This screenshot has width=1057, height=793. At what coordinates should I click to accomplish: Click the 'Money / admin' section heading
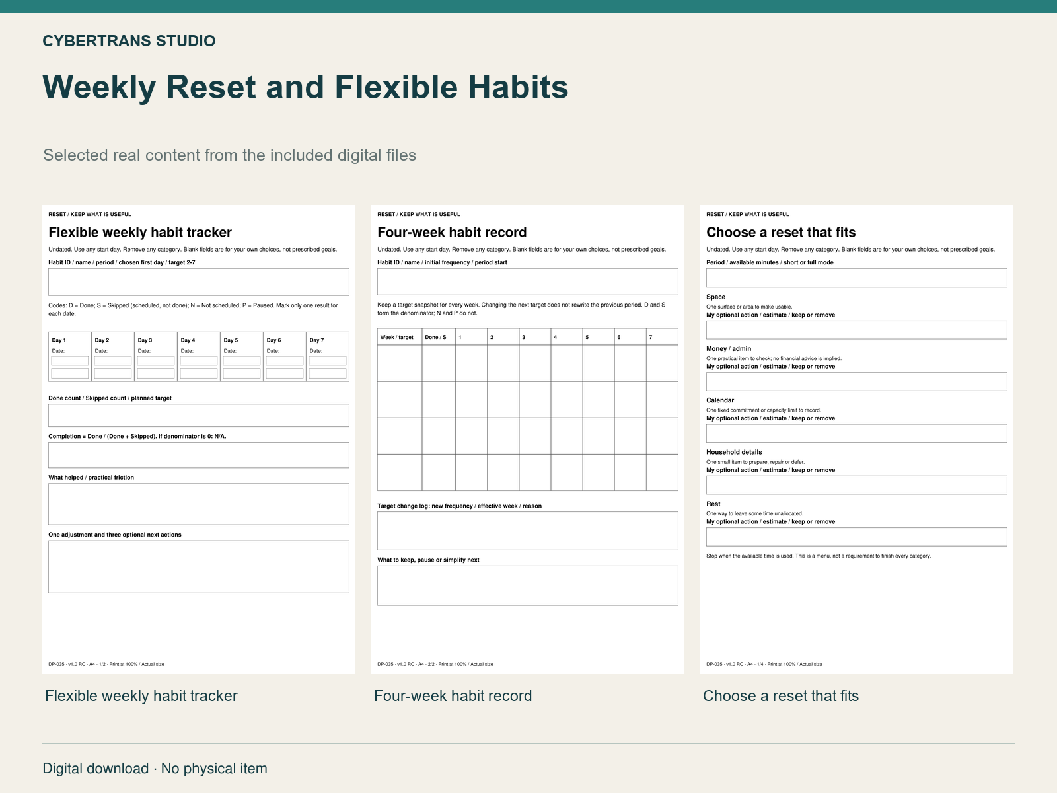coord(729,349)
